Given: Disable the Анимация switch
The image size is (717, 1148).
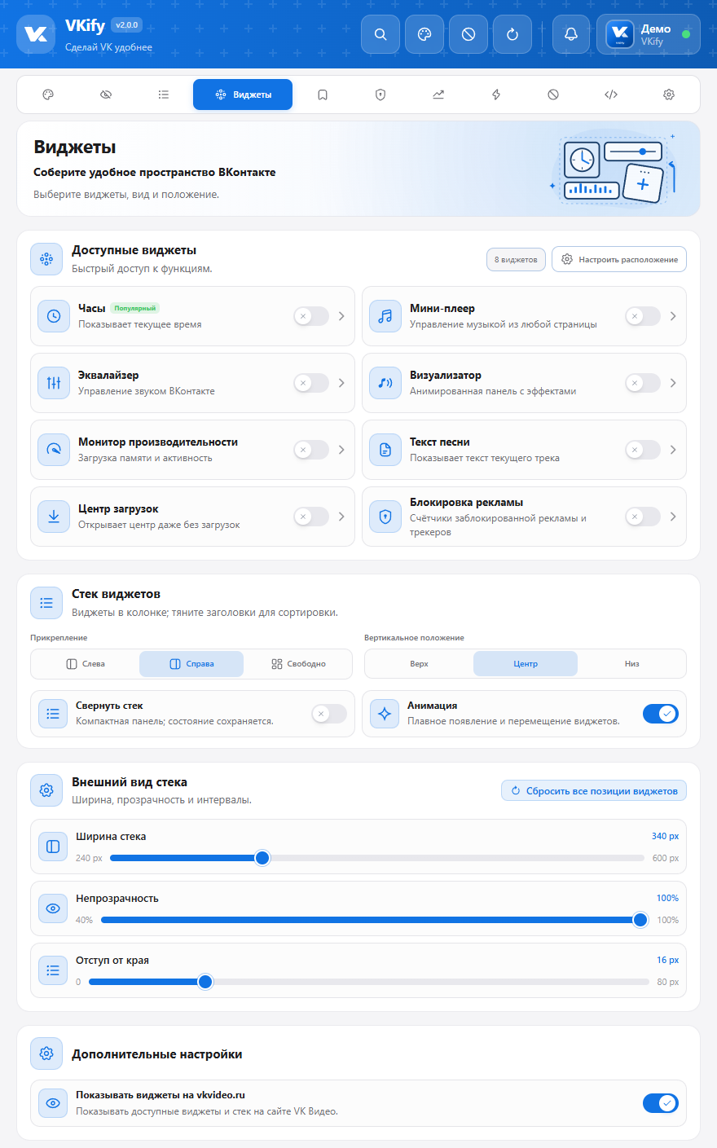Looking at the screenshot, I should 661,714.
